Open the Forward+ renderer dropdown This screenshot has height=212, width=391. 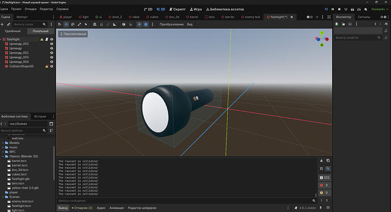[x=380, y=9]
